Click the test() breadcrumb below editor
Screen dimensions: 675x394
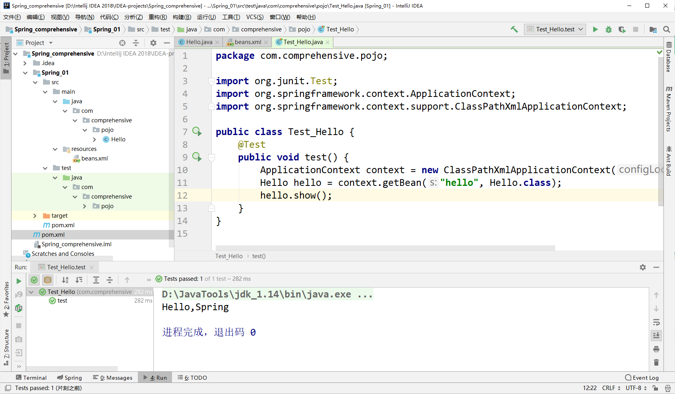click(259, 256)
